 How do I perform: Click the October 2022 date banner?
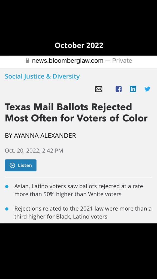[79, 45]
